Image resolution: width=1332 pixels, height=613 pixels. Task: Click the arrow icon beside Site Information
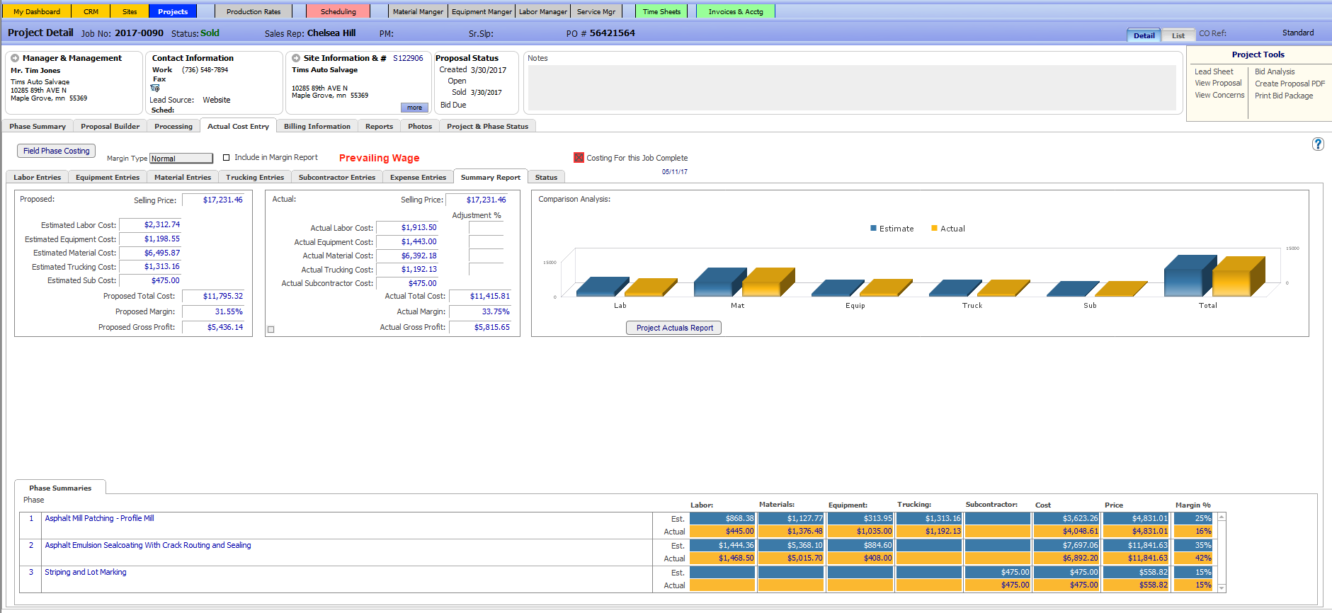[296, 58]
